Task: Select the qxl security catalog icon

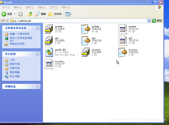Action: 49,41
